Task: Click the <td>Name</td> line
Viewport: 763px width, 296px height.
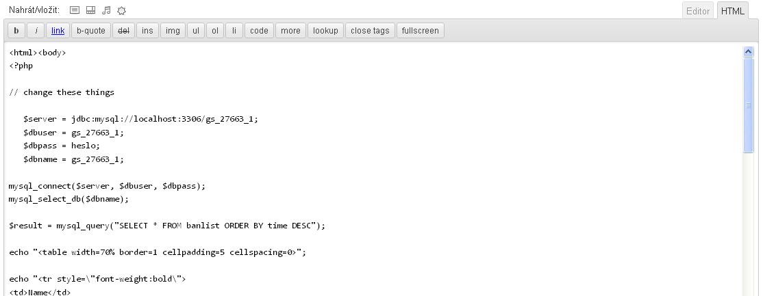Action: [x=40, y=292]
